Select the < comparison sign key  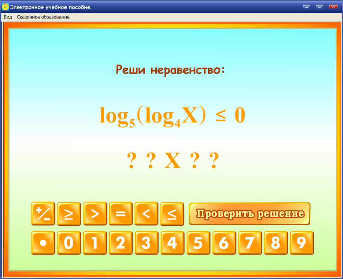coord(146,214)
